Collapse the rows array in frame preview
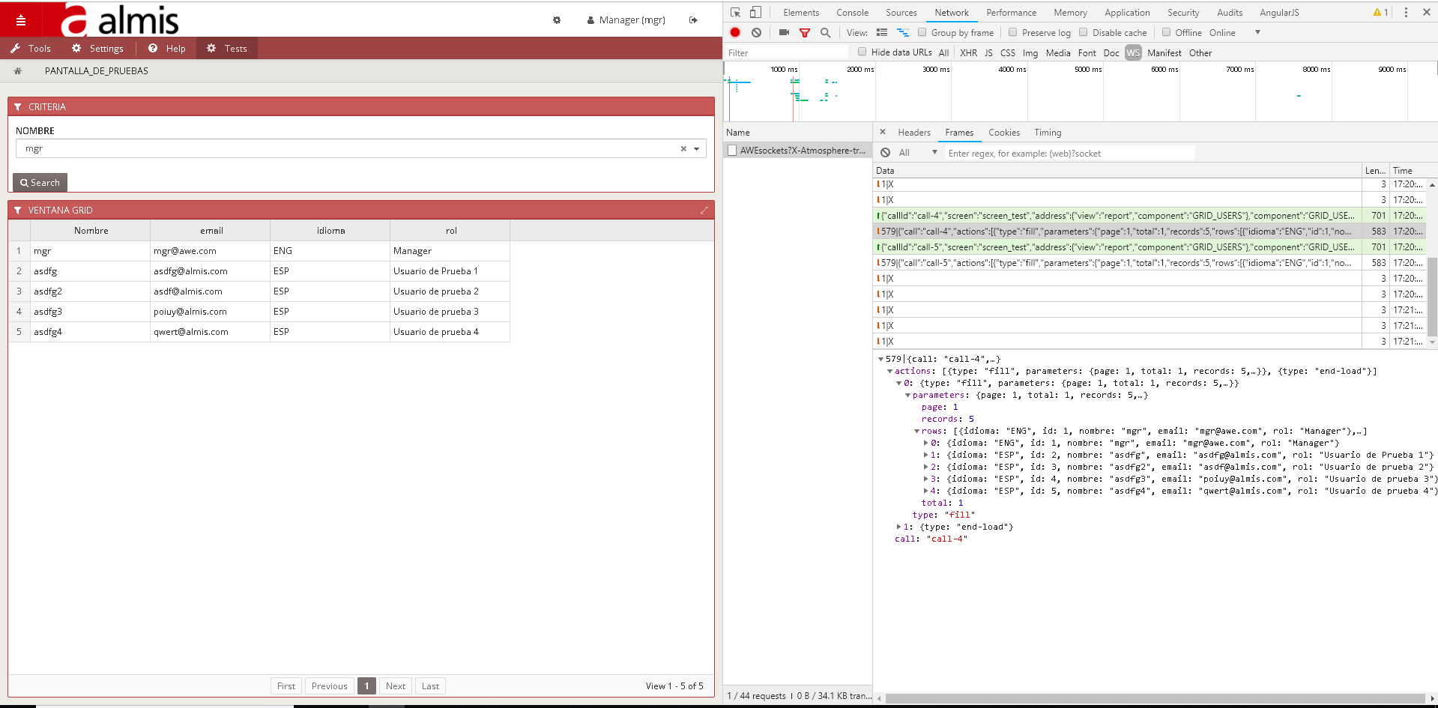The image size is (1438, 708). pyautogui.click(x=916, y=431)
